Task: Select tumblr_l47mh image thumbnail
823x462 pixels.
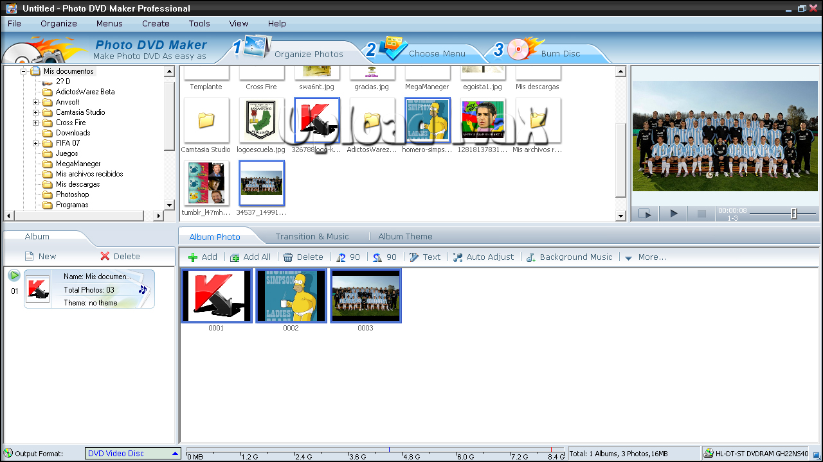Action: coord(206,183)
